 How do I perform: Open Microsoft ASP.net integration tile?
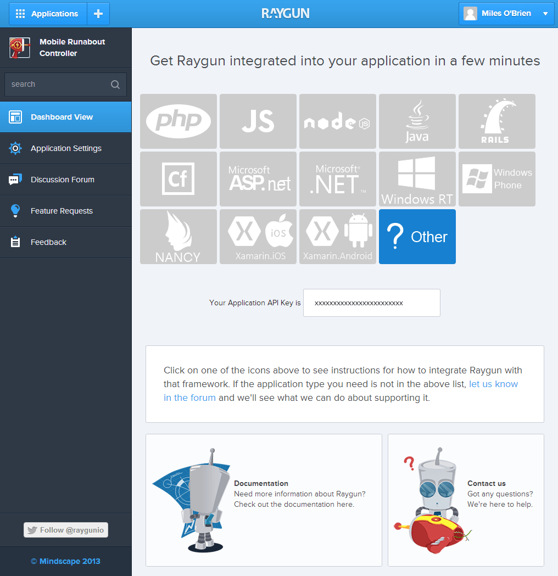tap(258, 179)
